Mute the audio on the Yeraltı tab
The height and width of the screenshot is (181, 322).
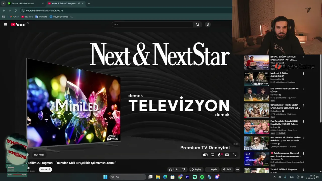(79, 4)
